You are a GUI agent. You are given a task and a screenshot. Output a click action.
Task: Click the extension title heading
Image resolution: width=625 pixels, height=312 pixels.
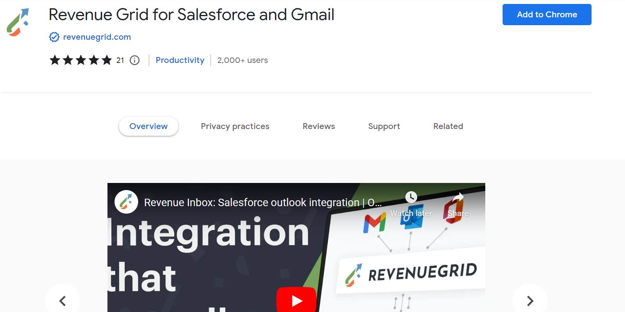pyautogui.click(x=191, y=15)
